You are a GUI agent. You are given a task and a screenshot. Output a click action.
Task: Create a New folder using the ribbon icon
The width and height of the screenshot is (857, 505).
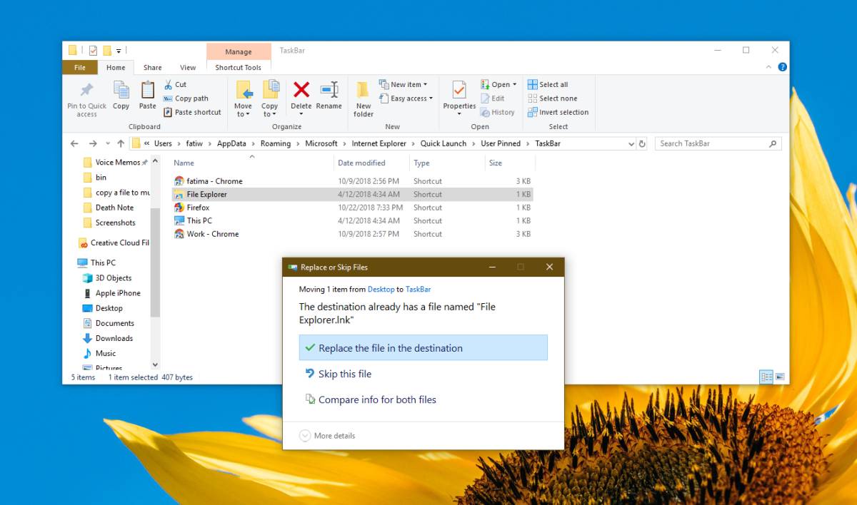[x=363, y=98]
